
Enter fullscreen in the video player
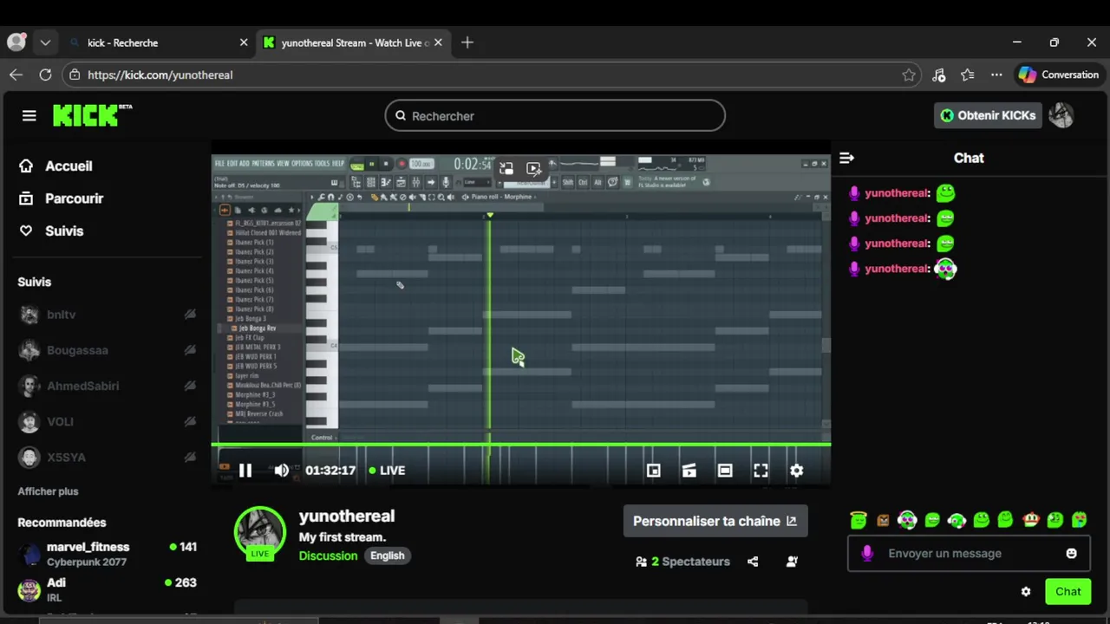pos(761,470)
